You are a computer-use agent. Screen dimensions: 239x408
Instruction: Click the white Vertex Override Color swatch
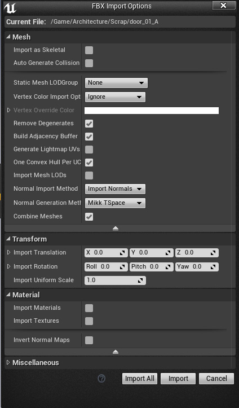pos(152,111)
